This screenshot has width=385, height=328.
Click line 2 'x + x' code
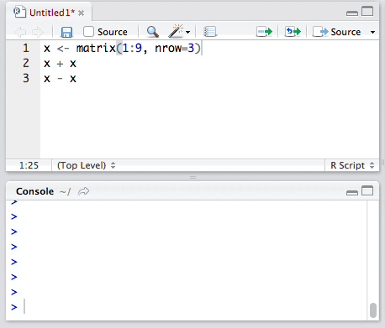(x=60, y=64)
